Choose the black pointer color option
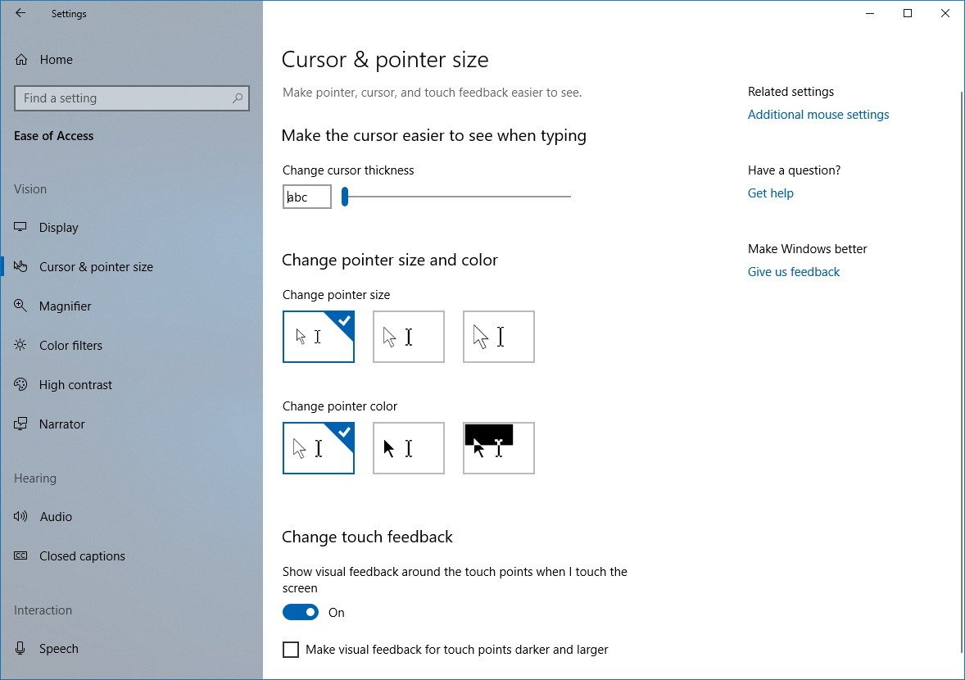The image size is (965, 680). tap(408, 448)
